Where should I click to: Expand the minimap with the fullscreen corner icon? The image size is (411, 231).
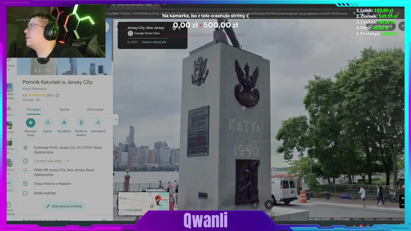(122, 211)
